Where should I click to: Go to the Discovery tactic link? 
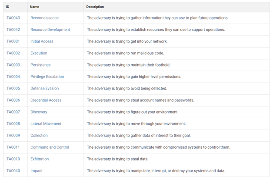tap(39, 112)
